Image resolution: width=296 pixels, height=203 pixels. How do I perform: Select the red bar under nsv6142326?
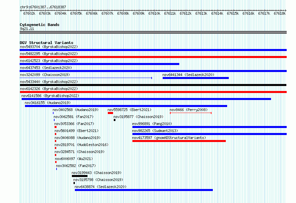(x=153, y=92)
